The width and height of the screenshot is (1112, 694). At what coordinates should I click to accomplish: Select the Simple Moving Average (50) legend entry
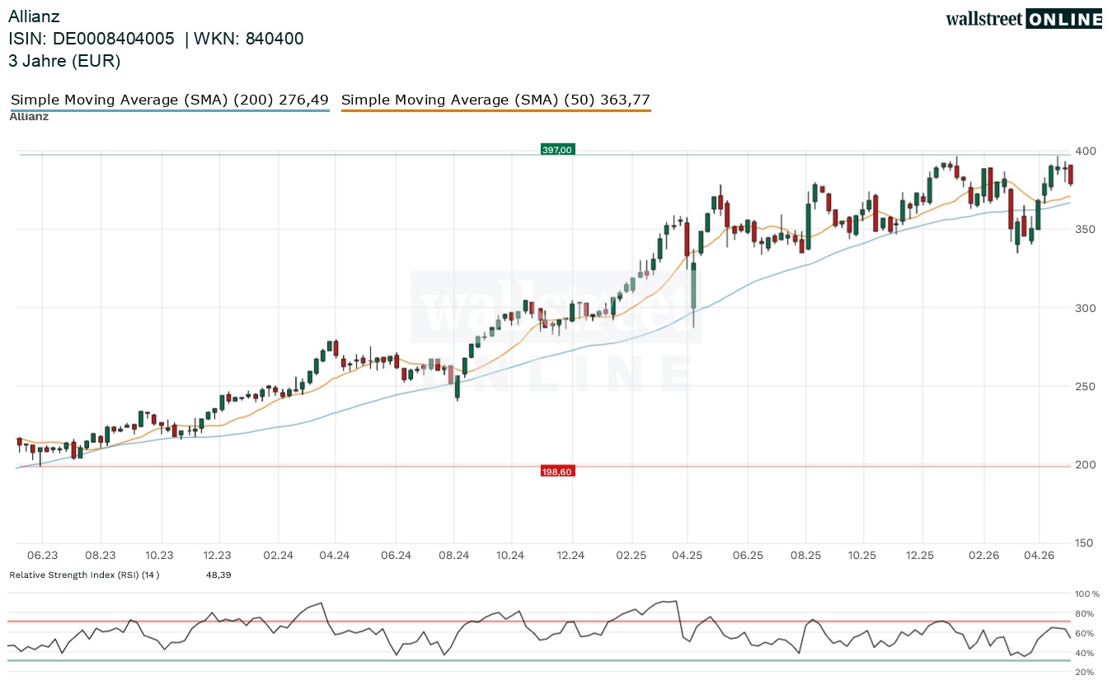tap(495, 100)
